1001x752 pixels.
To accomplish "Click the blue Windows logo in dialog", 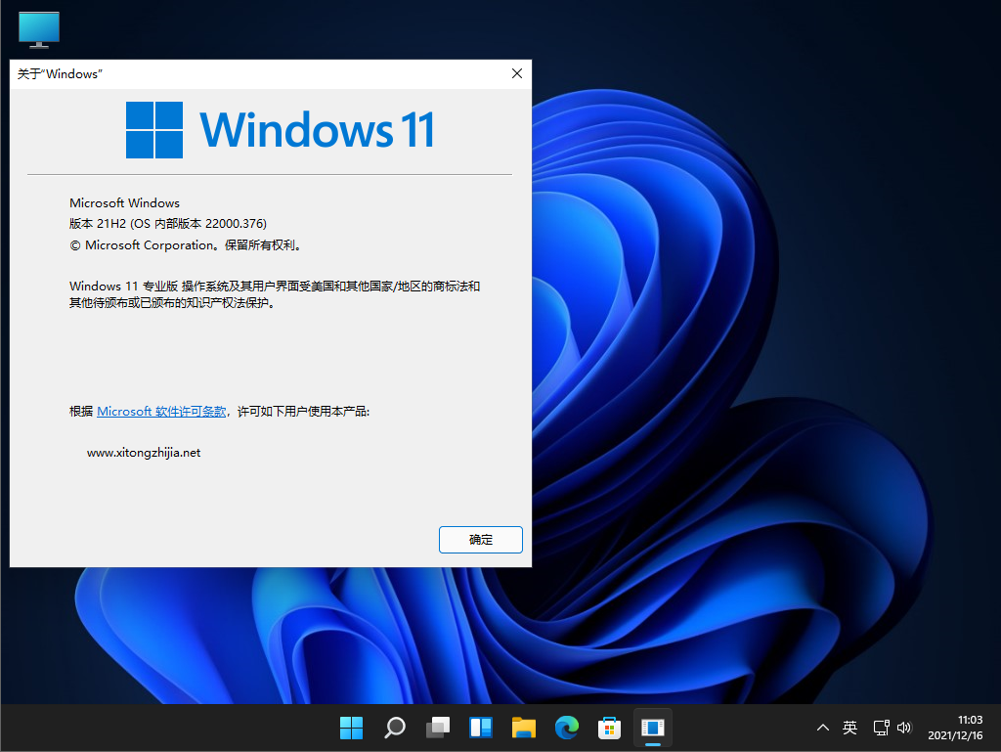I will tap(154, 130).
